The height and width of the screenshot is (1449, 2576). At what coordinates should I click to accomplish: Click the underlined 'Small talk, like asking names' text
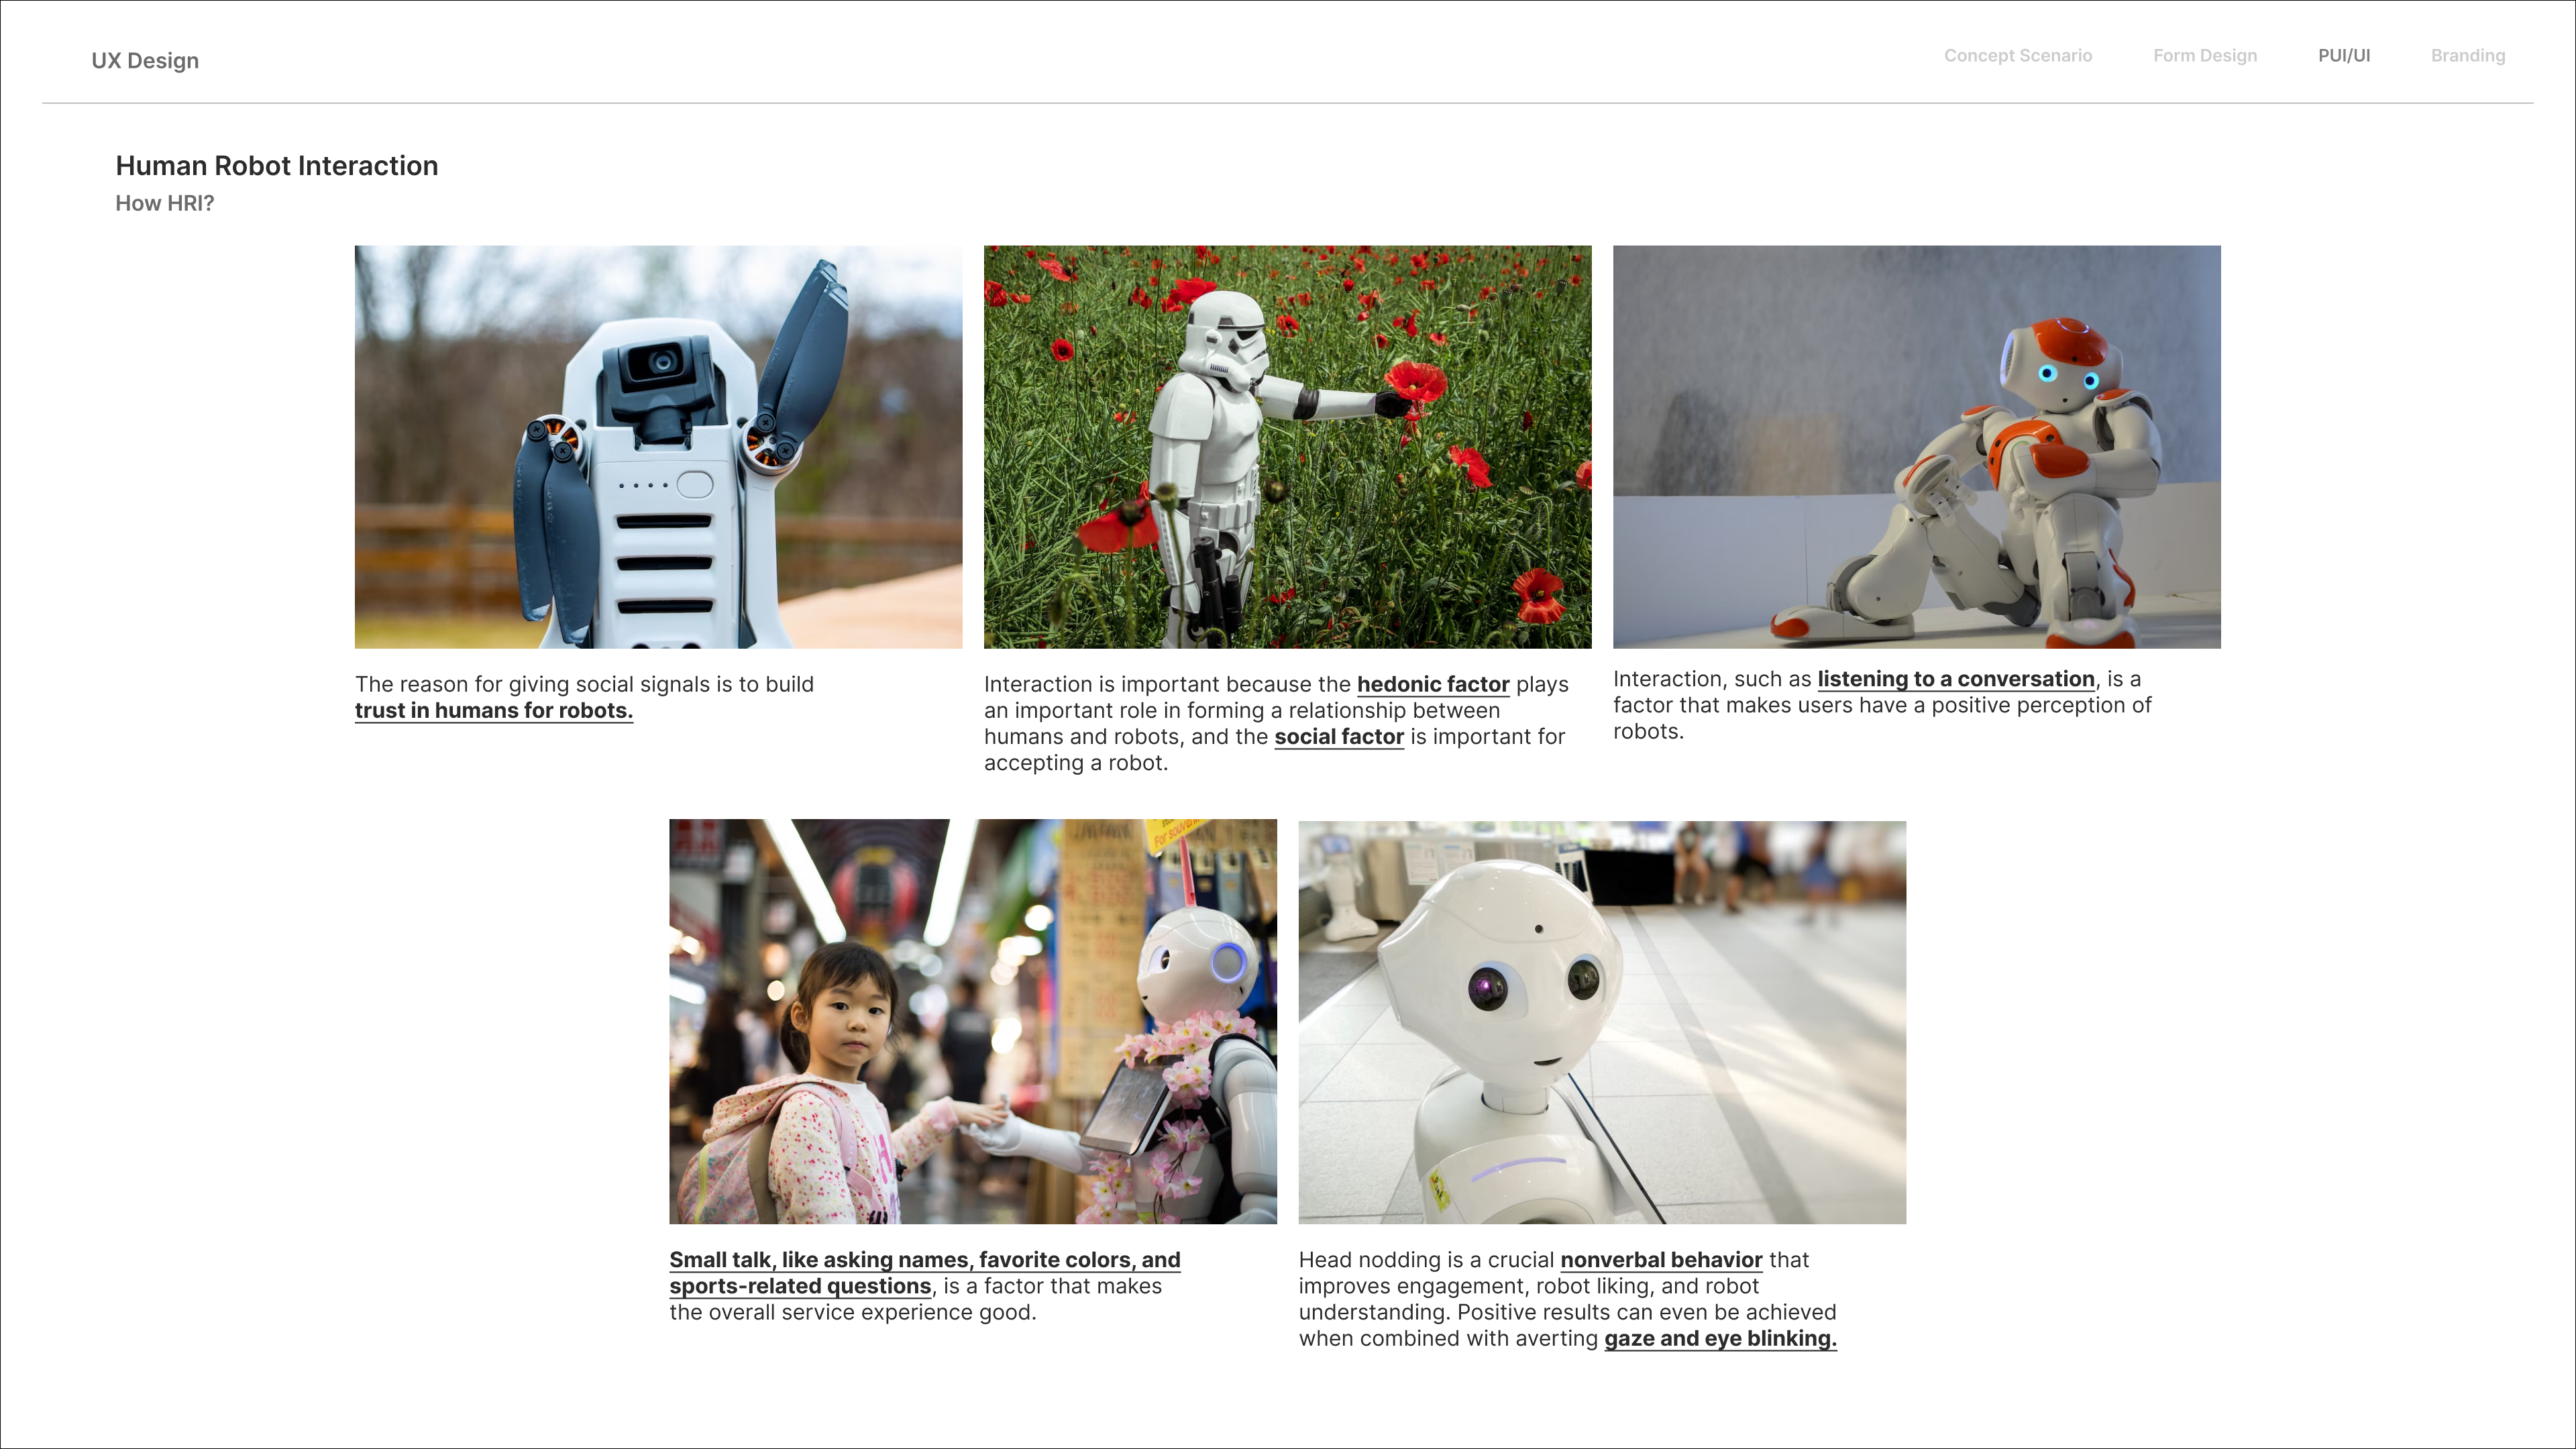pos(925,1260)
